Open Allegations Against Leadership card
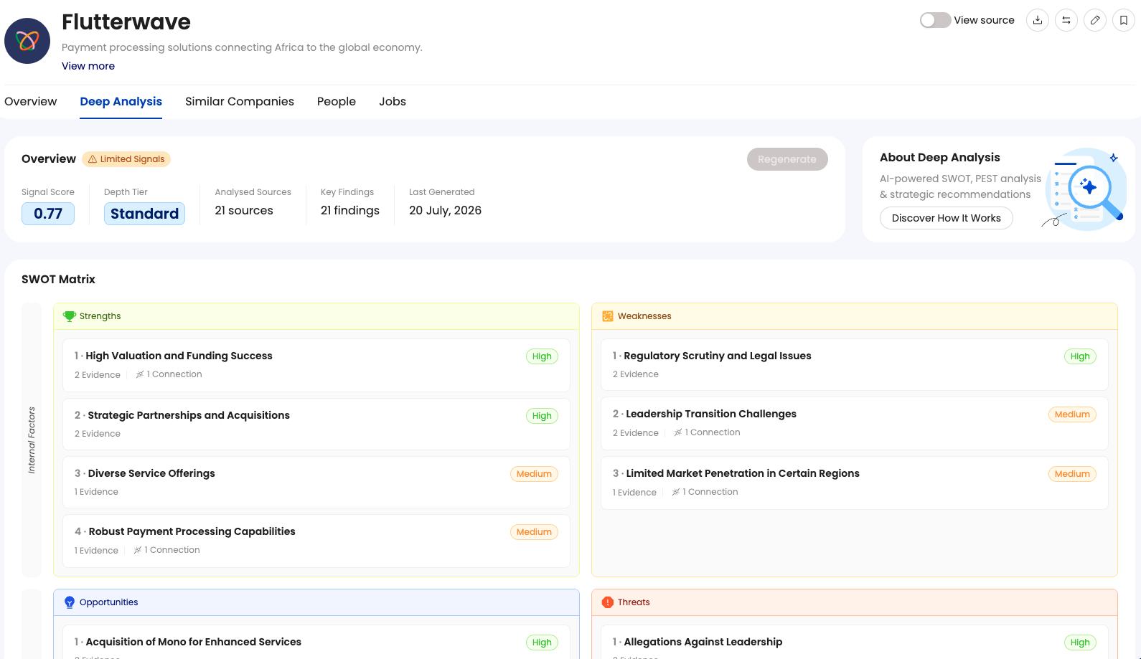1141x659 pixels. click(855, 643)
